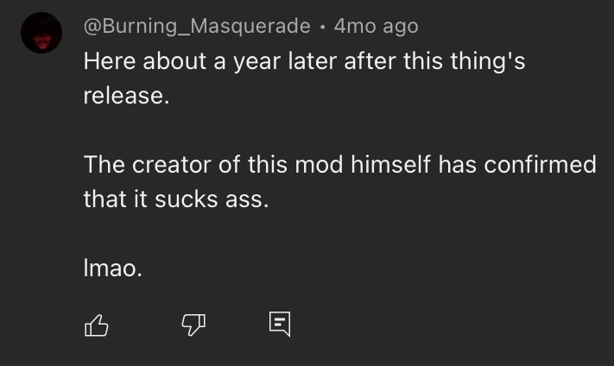Click the line starting "Here about a year"
614x366 pixels.
[304, 62]
